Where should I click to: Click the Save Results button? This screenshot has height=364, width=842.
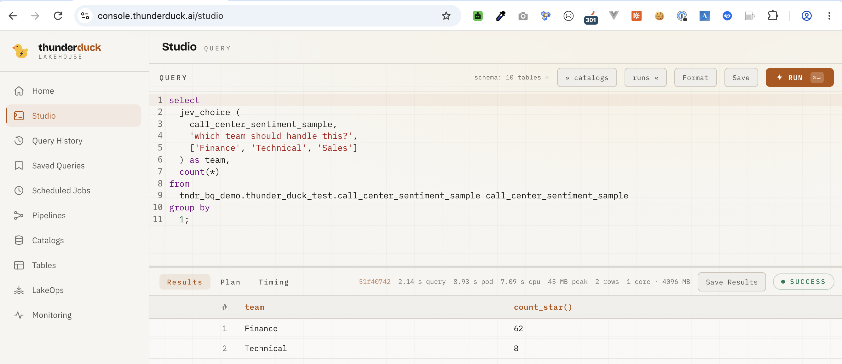[731, 282]
